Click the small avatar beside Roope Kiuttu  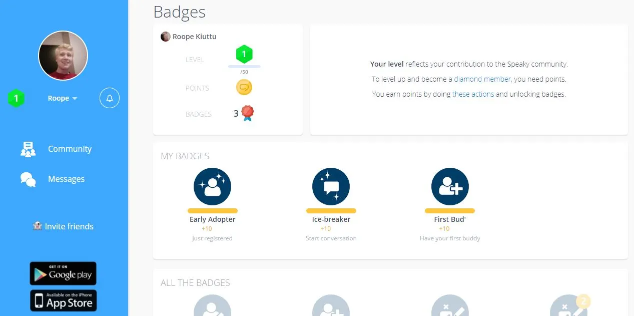[165, 37]
